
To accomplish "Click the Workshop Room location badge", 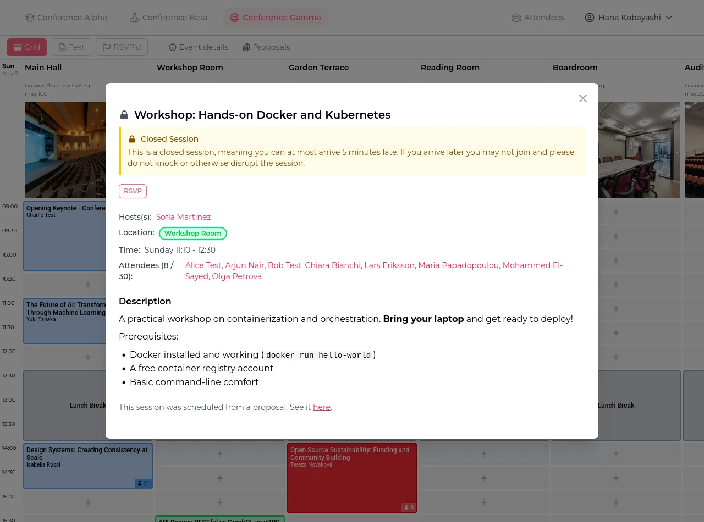I will click(x=193, y=234).
